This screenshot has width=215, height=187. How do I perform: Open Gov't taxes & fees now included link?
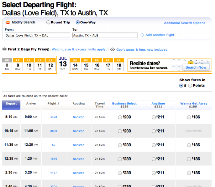pyautogui.click(x=142, y=49)
